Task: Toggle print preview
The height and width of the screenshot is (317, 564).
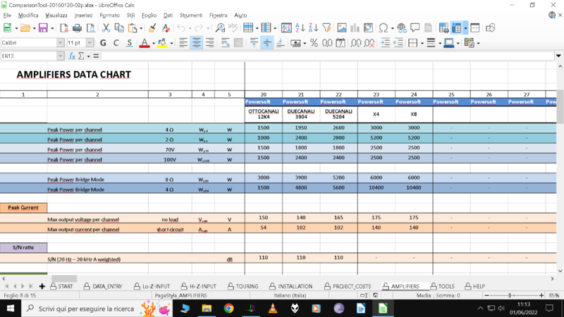Action: pyautogui.click(x=91, y=28)
